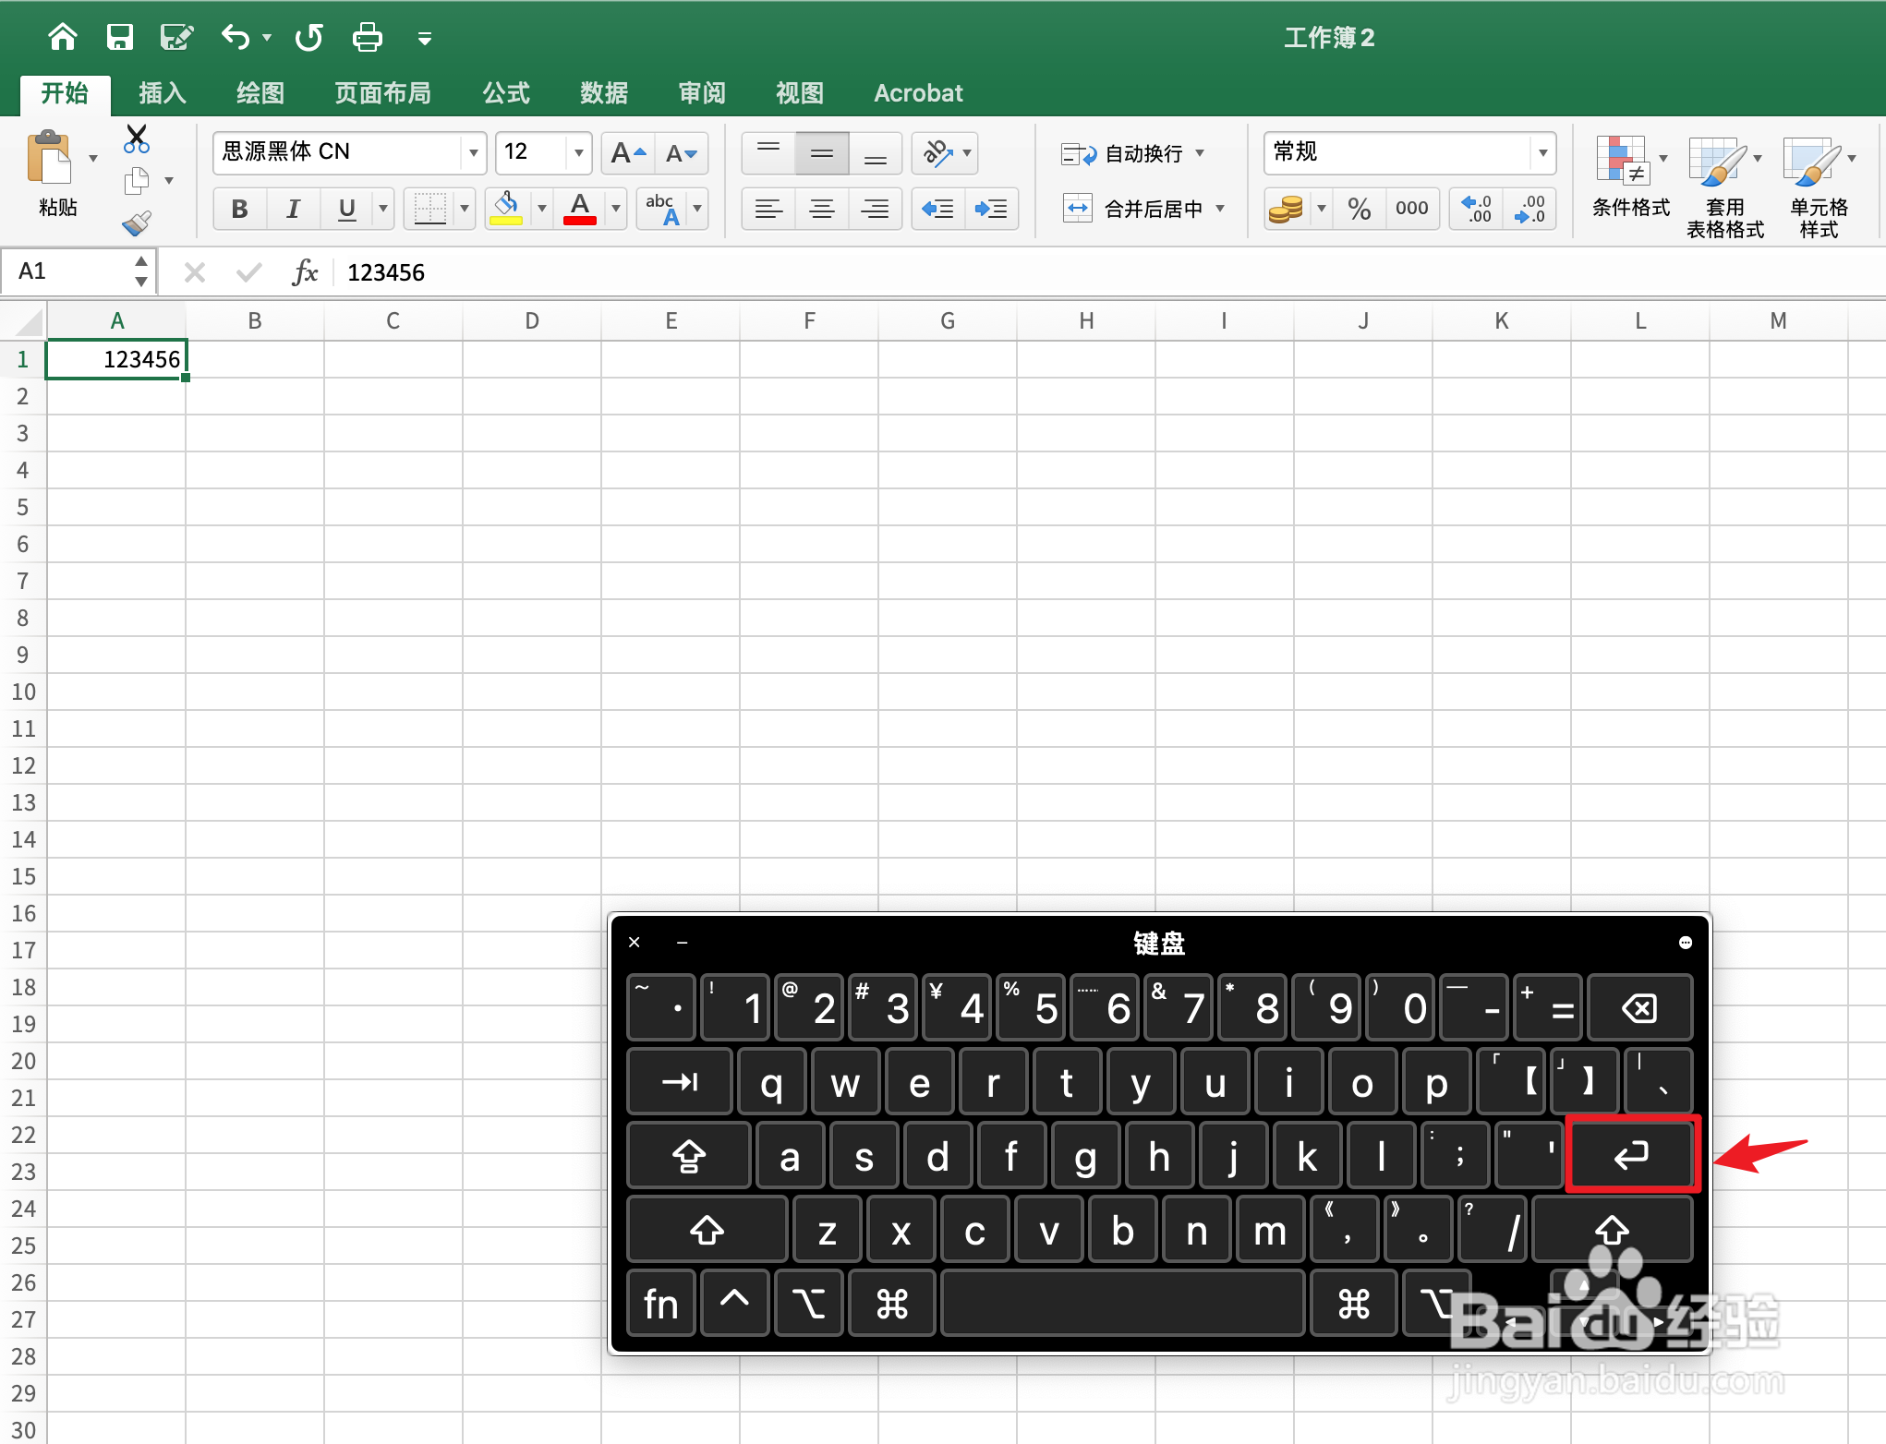1886x1444 pixels.
Task: Switch to the Acrobat tab
Action: (x=918, y=93)
